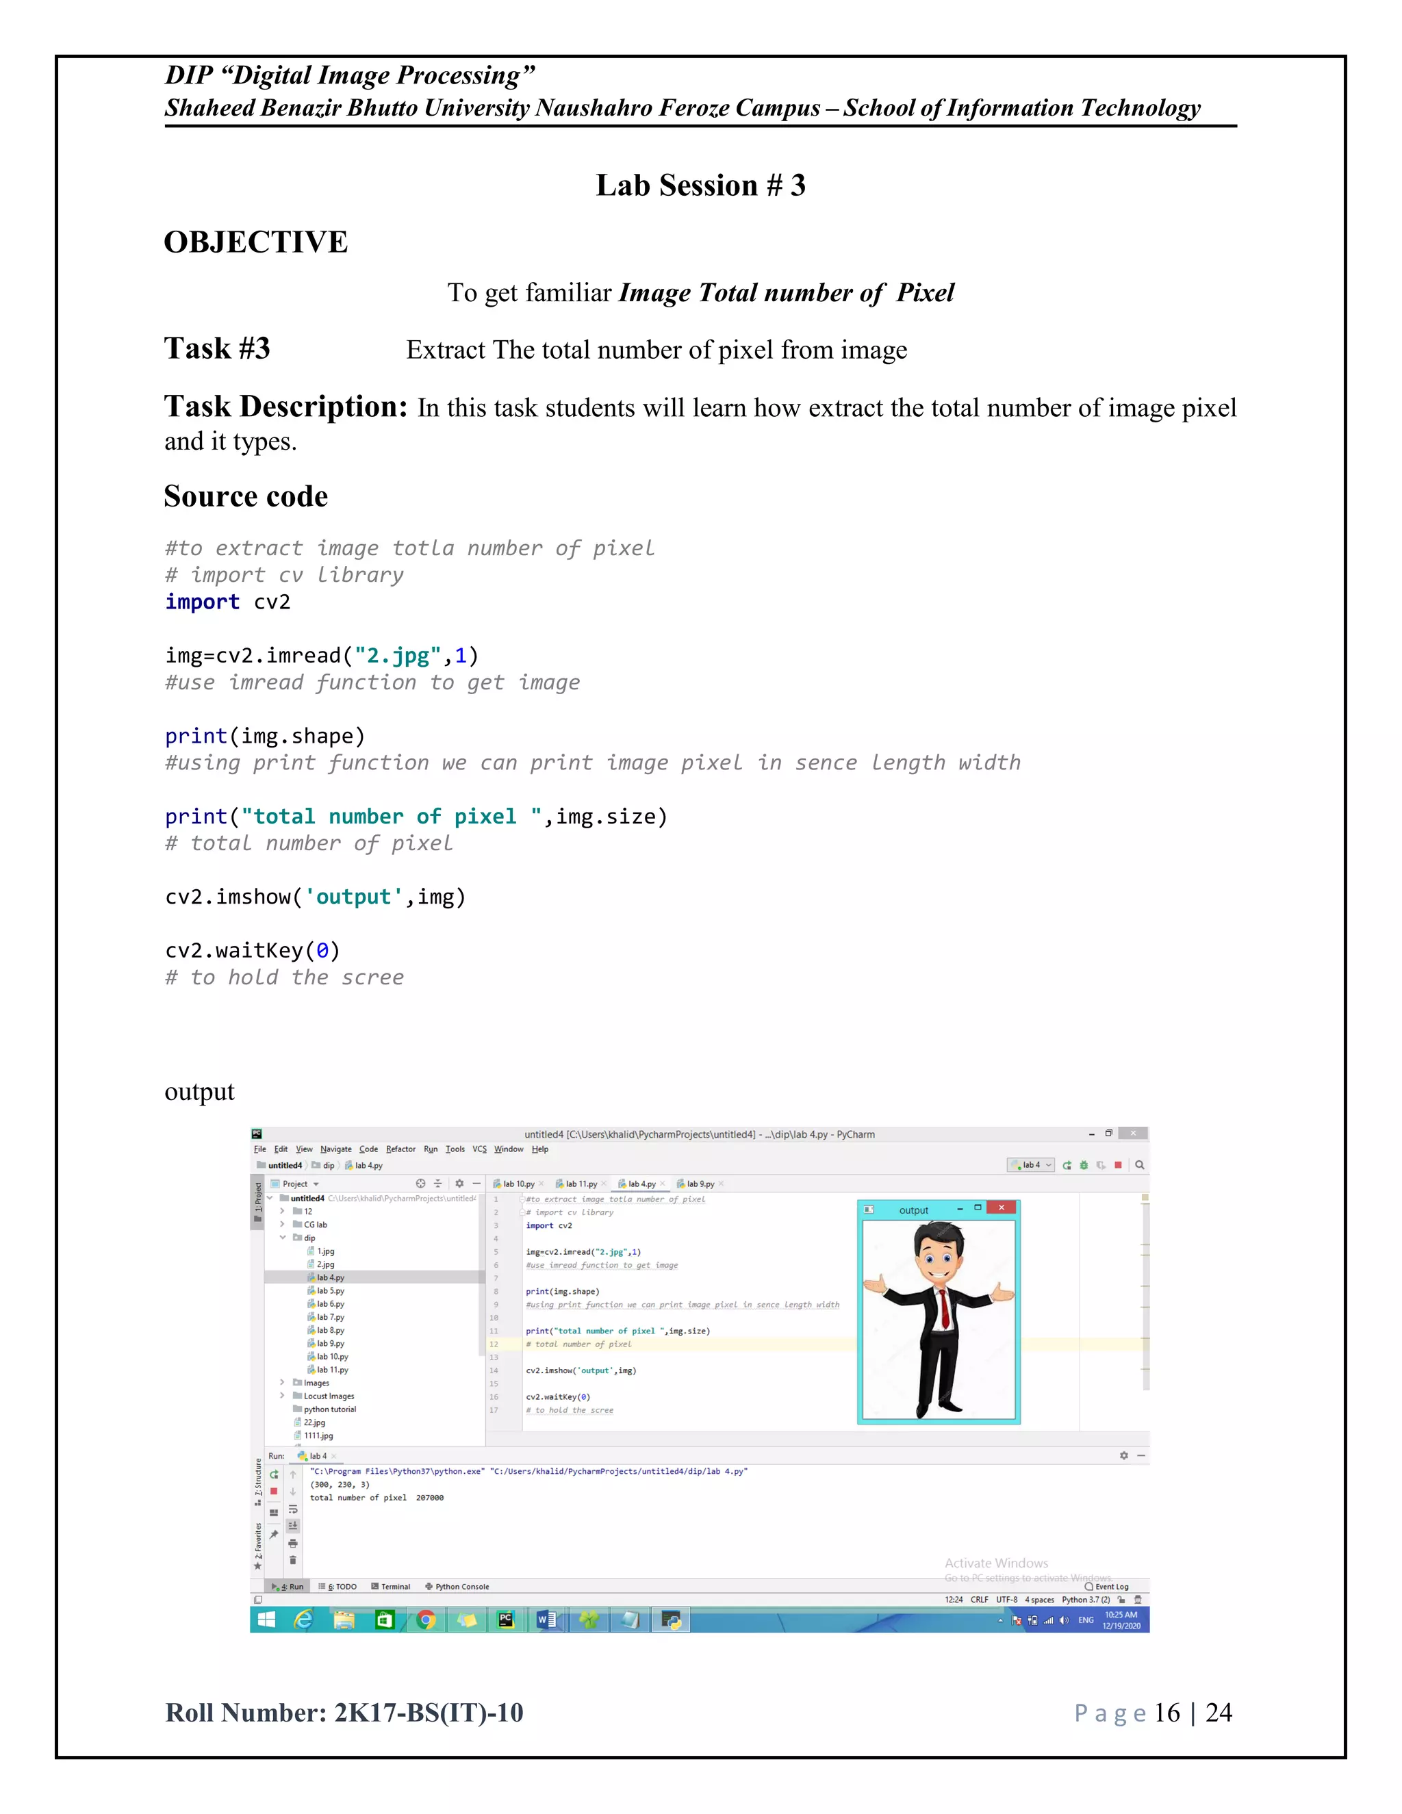Viewport: 1402px width, 1814px height.
Task: Open the Python Console tool window
Action: click(457, 1587)
